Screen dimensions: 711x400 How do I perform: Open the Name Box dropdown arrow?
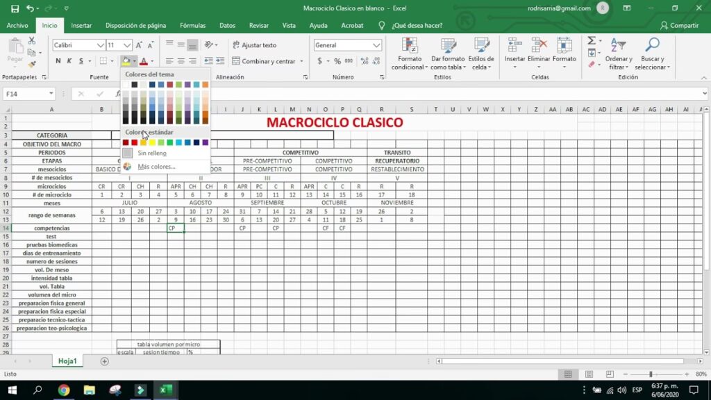click(51, 94)
